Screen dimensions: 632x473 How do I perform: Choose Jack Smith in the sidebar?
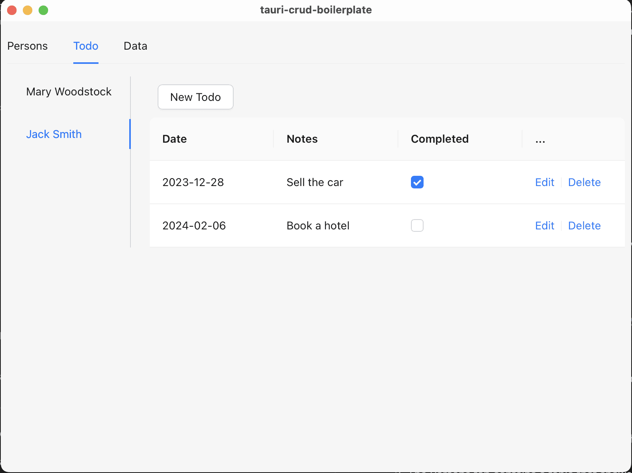(x=54, y=134)
